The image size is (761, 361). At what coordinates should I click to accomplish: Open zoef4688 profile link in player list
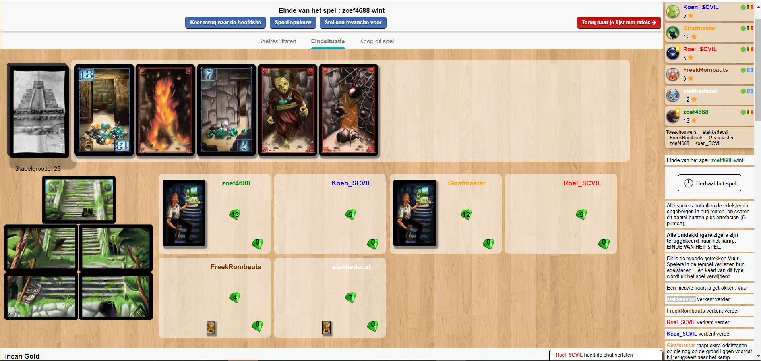(x=695, y=112)
